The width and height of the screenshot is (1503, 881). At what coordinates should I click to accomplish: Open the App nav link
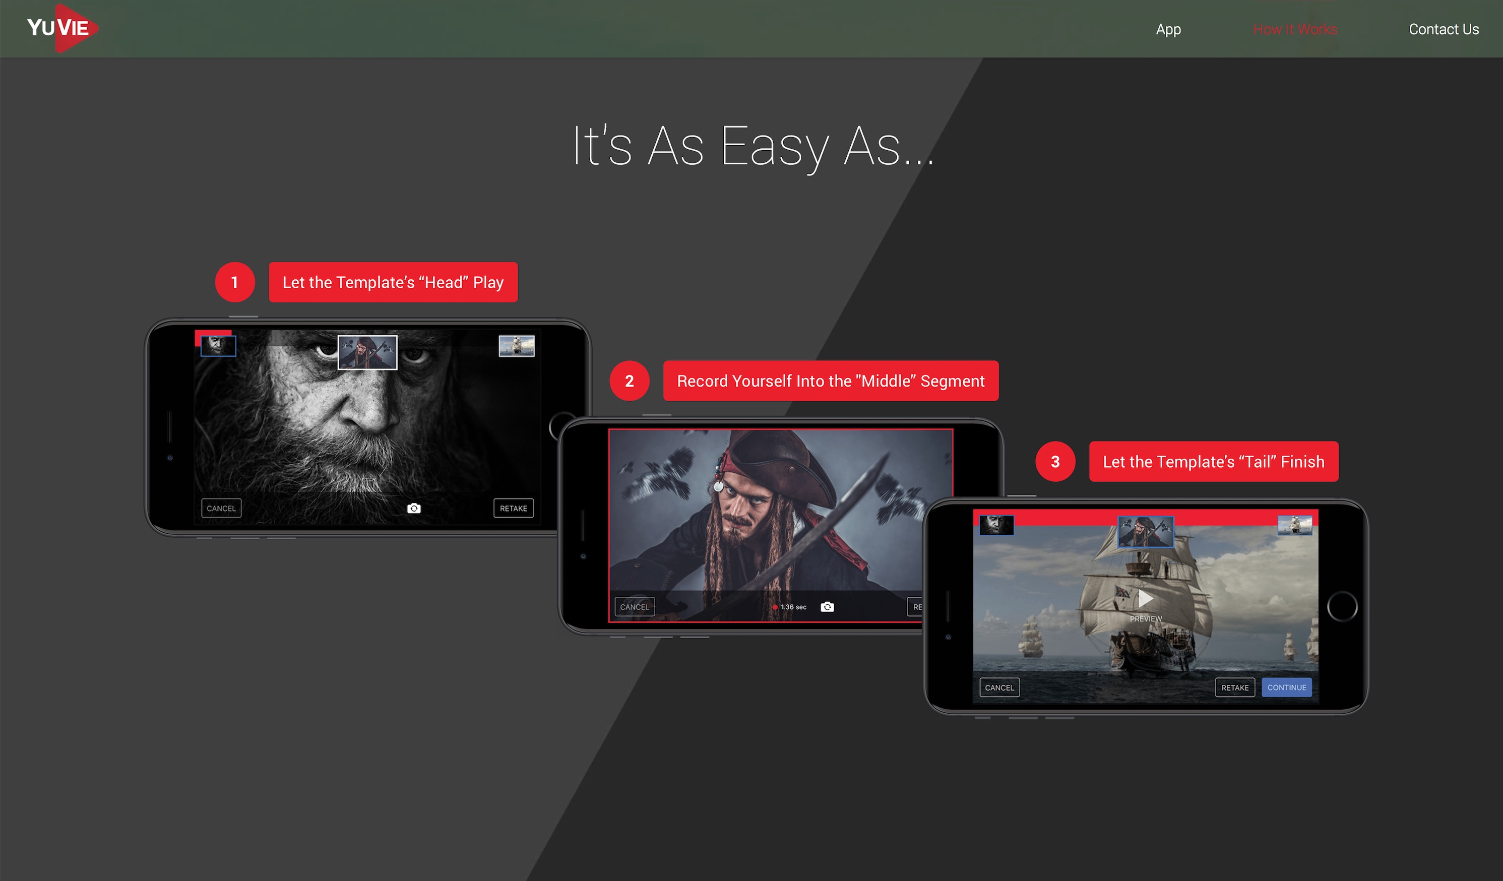(x=1168, y=29)
